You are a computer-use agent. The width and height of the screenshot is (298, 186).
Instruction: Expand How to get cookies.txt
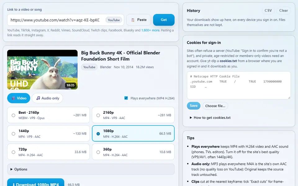(210, 118)
